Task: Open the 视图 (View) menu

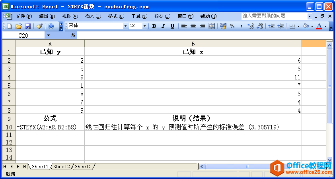Action: pyautogui.click(x=70, y=16)
